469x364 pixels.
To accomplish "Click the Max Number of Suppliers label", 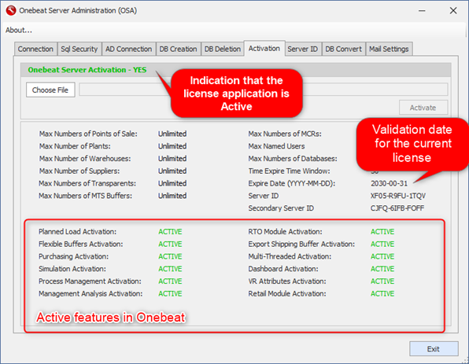I will pyautogui.click(x=79, y=171).
